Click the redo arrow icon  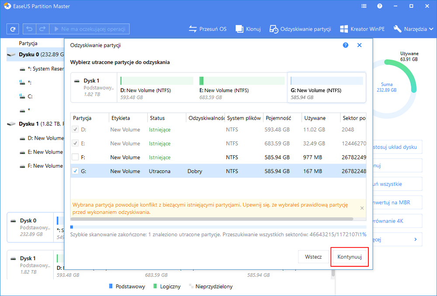42,29
